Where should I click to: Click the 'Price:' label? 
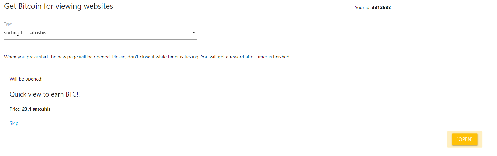[15, 109]
